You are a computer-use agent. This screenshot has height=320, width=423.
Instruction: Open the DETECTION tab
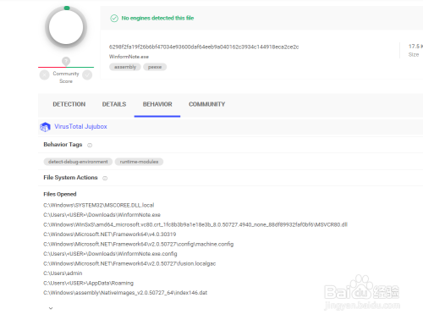click(x=69, y=104)
